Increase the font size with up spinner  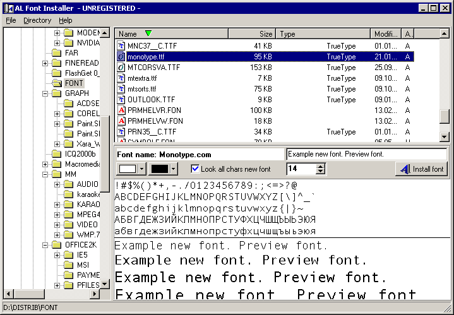(x=320, y=166)
